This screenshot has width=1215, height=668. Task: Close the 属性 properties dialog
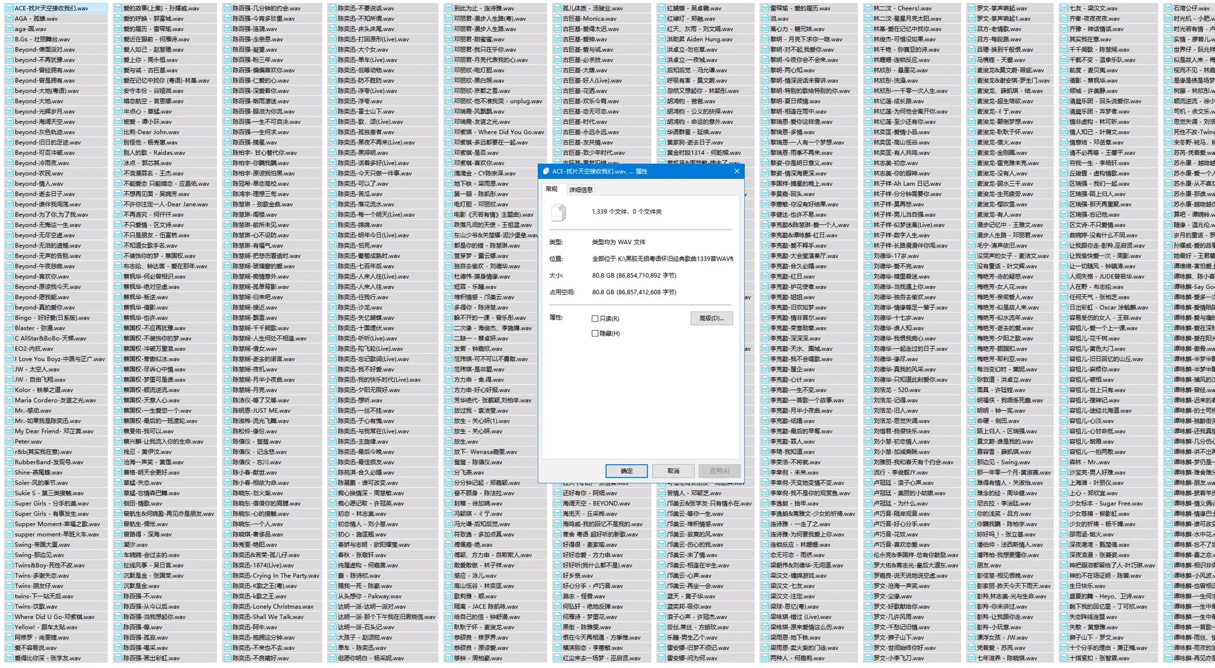point(737,171)
